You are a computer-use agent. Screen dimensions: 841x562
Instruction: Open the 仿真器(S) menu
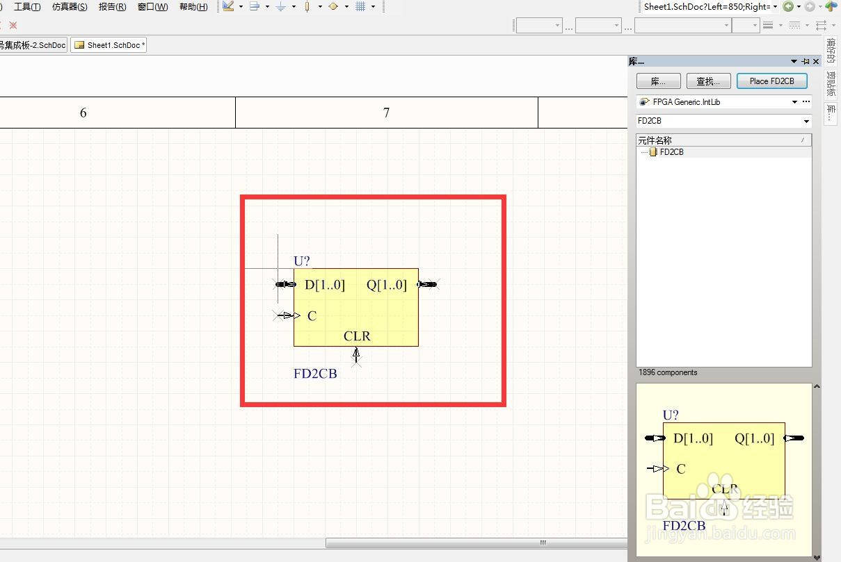(x=70, y=7)
